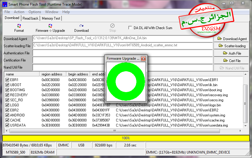Uncheck the RECOVERY partition
This screenshot has height=158, width=252.
coord(7,95)
